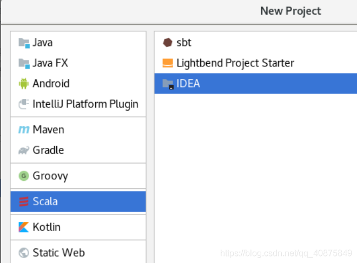Click the IDEA folder icon
Image resolution: width=357 pixels, height=263 pixels.
click(x=168, y=84)
